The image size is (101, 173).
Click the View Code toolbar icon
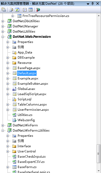pos(25,10)
